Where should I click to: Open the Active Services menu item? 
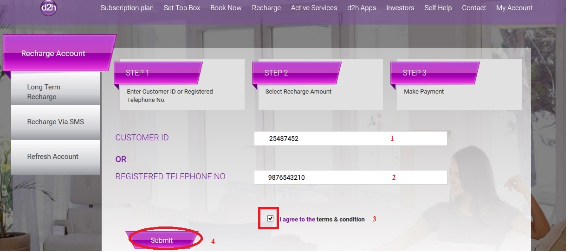314,8
